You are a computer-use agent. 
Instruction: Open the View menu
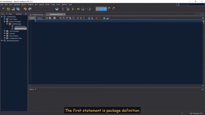[x=11, y=4]
